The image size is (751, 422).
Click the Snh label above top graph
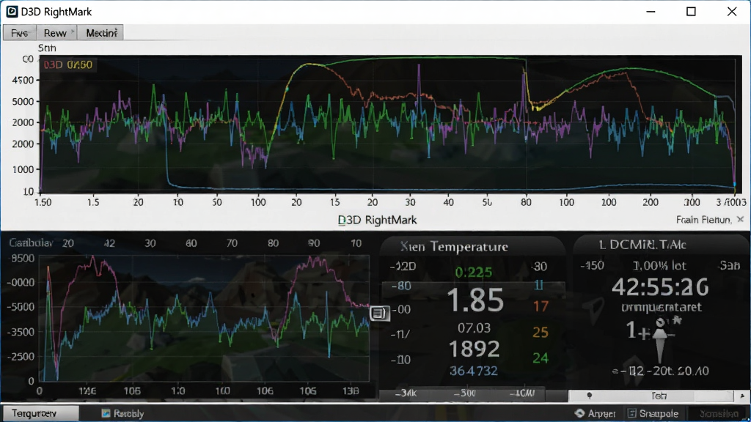(47, 48)
